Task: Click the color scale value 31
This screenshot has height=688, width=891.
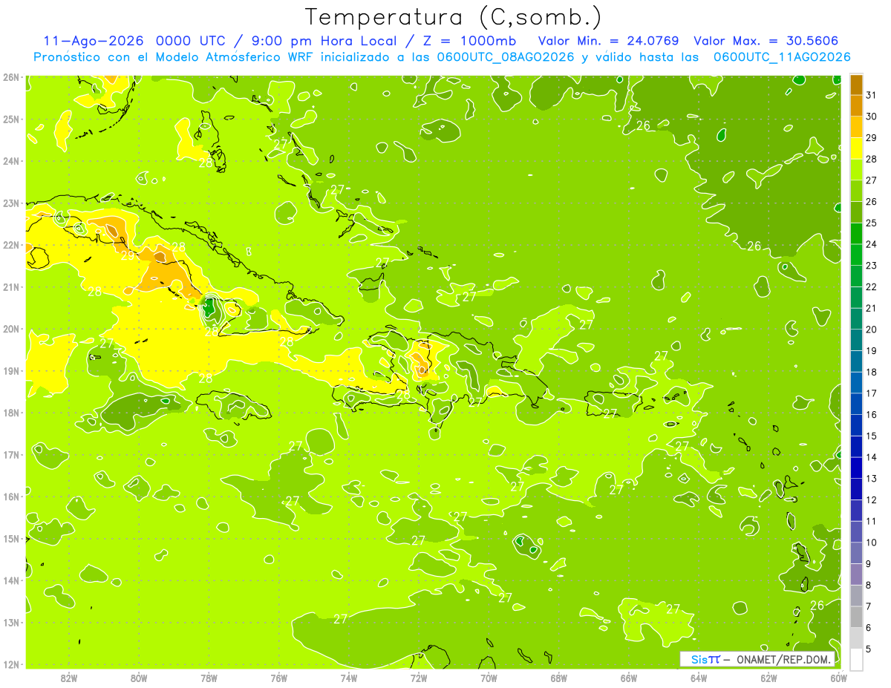Action: (871, 95)
